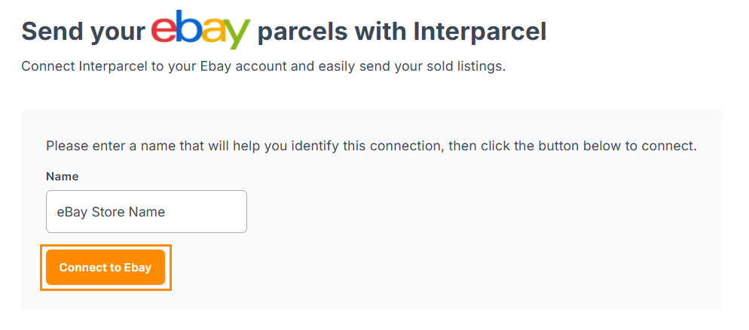The width and height of the screenshot is (749, 330).
Task: Focus the Name input field
Action: (146, 211)
